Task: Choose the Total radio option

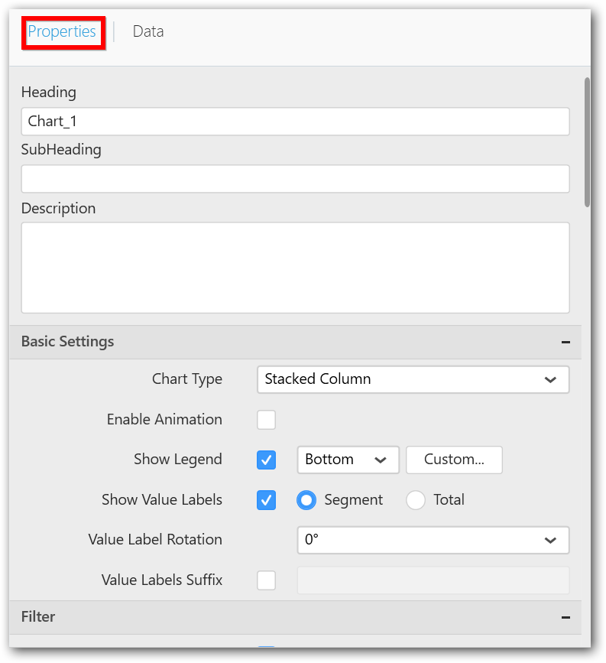Action: tap(416, 500)
